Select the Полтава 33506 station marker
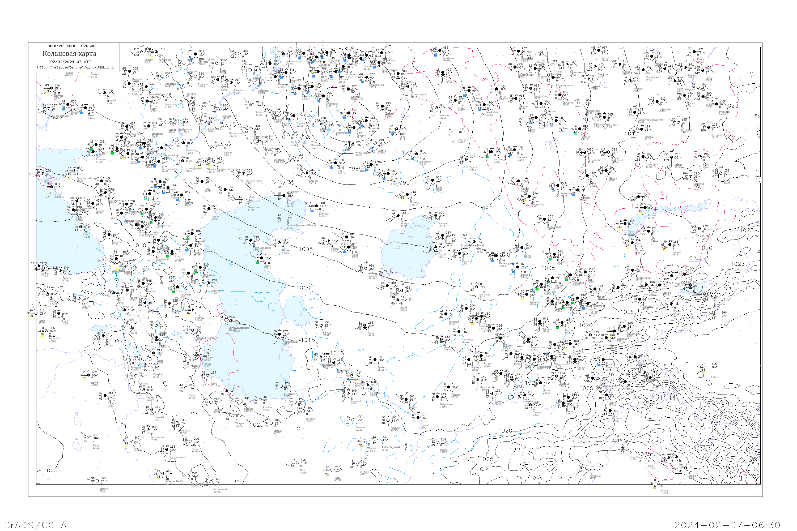This screenshot has height=531, width=797. point(52,88)
